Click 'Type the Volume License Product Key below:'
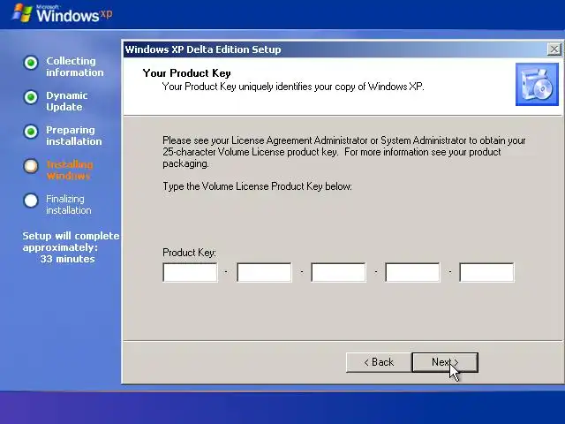The height and width of the screenshot is (424, 565). point(257,186)
